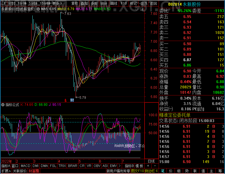Open the 值 value sidebar tab
The width and height of the screenshot is (225, 174).
click(203, 171)
